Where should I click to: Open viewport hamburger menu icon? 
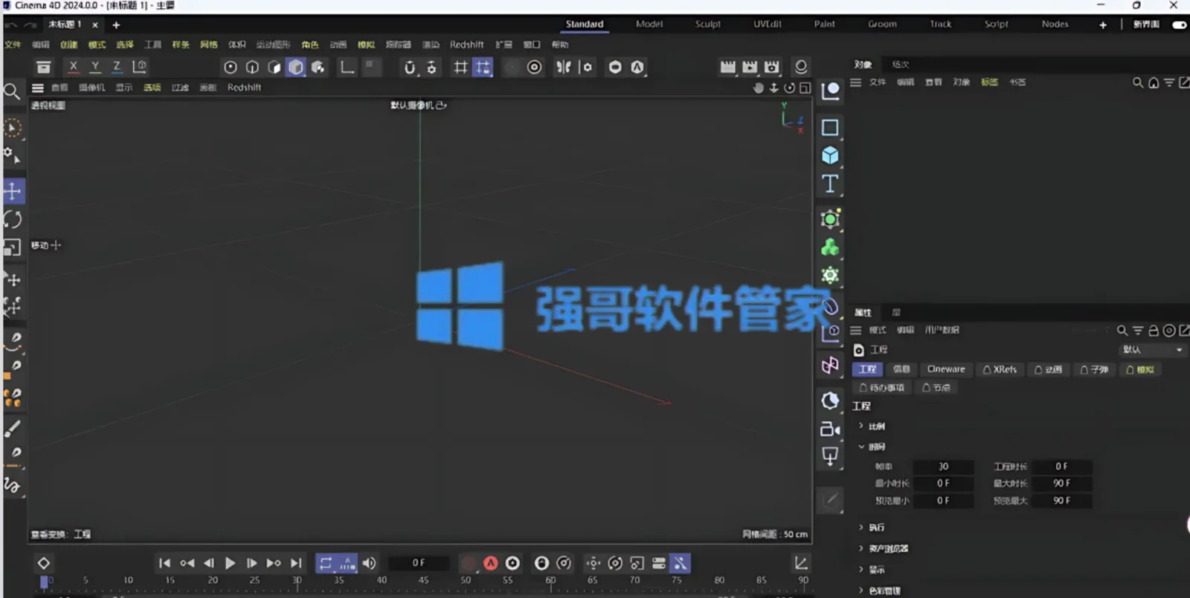click(38, 88)
